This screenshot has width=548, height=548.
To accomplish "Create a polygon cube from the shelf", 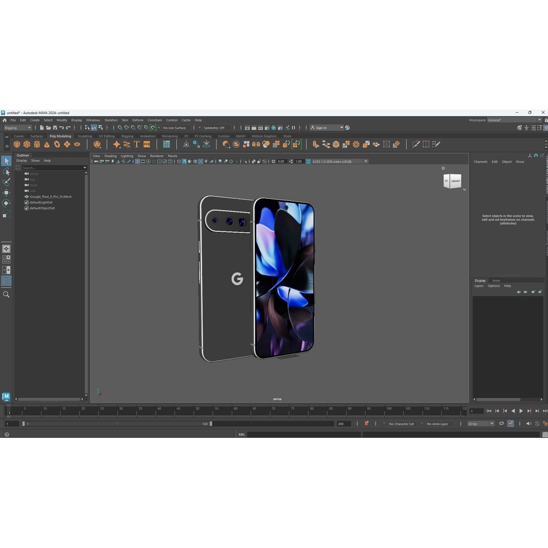I will [27, 144].
